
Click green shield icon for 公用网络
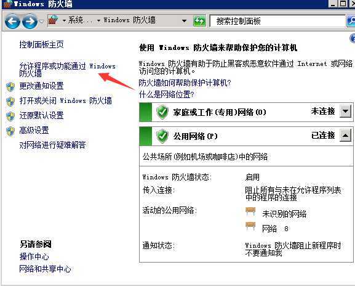pyautogui.click(x=162, y=136)
